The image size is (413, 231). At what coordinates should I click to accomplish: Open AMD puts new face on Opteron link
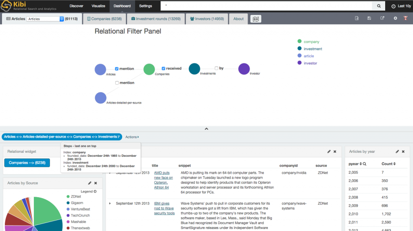click(163, 180)
